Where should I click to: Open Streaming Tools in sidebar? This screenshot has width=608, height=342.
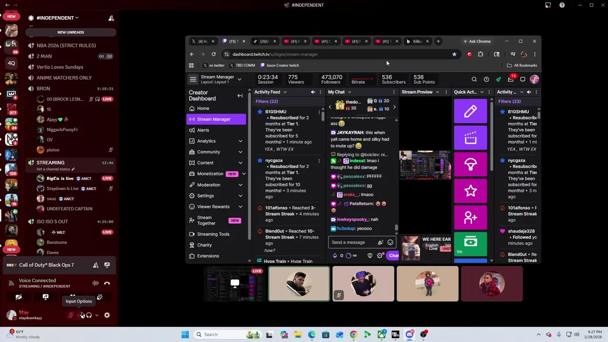tap(217, 234)
